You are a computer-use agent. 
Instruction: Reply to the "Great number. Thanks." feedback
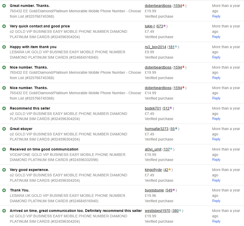(x=216, y=16)
